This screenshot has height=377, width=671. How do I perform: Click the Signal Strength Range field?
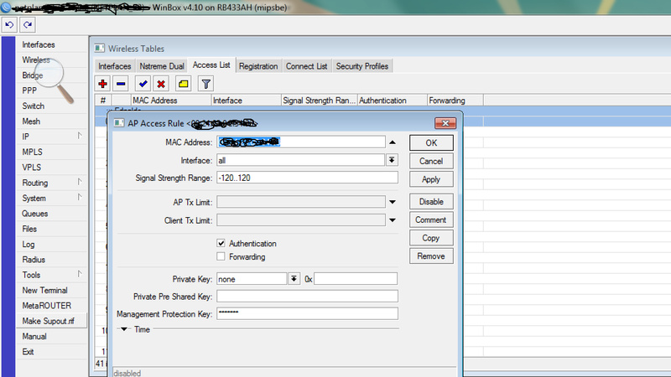[307, 178]
